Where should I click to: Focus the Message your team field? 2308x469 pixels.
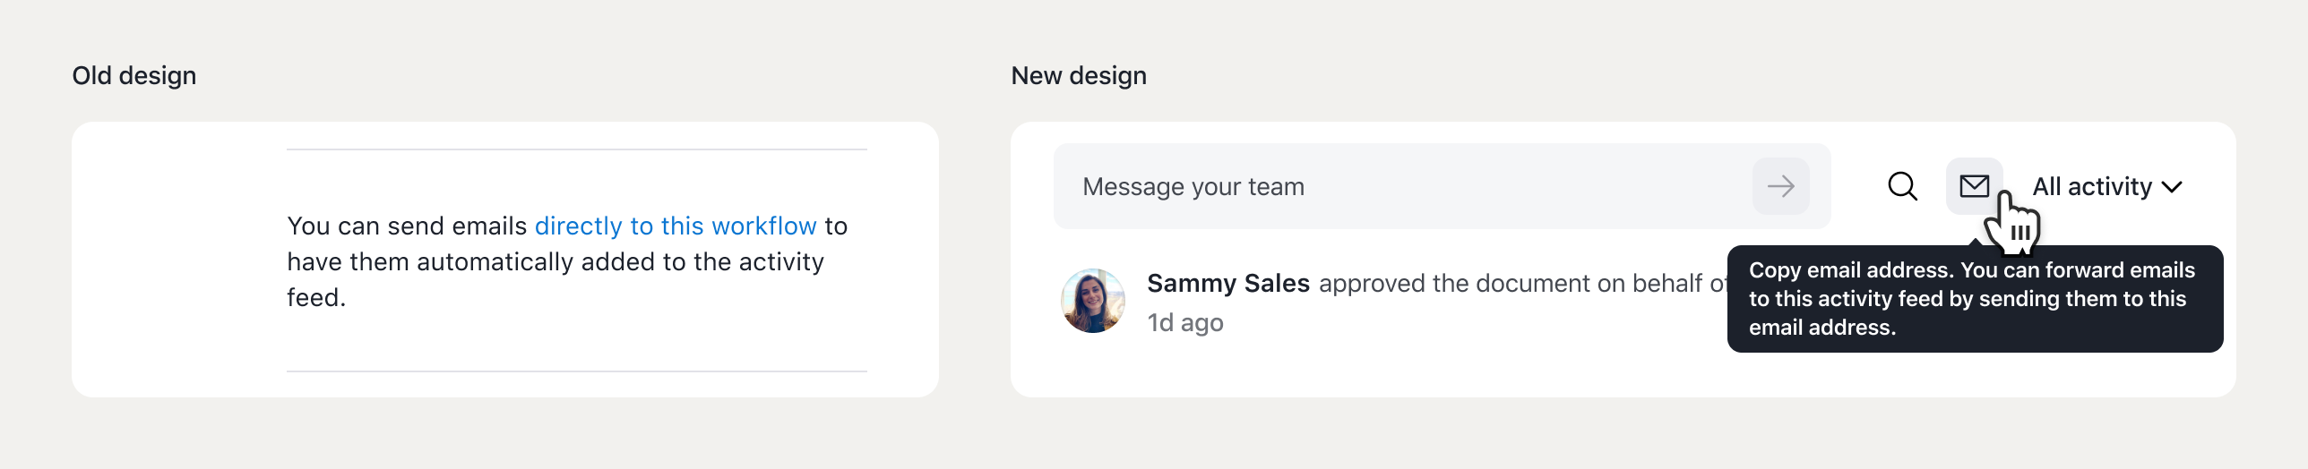coord(1403,186)
